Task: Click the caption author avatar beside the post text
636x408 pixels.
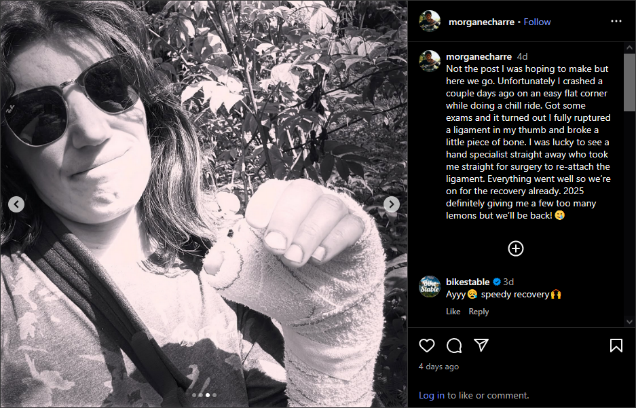Action: tap(430, 61)
